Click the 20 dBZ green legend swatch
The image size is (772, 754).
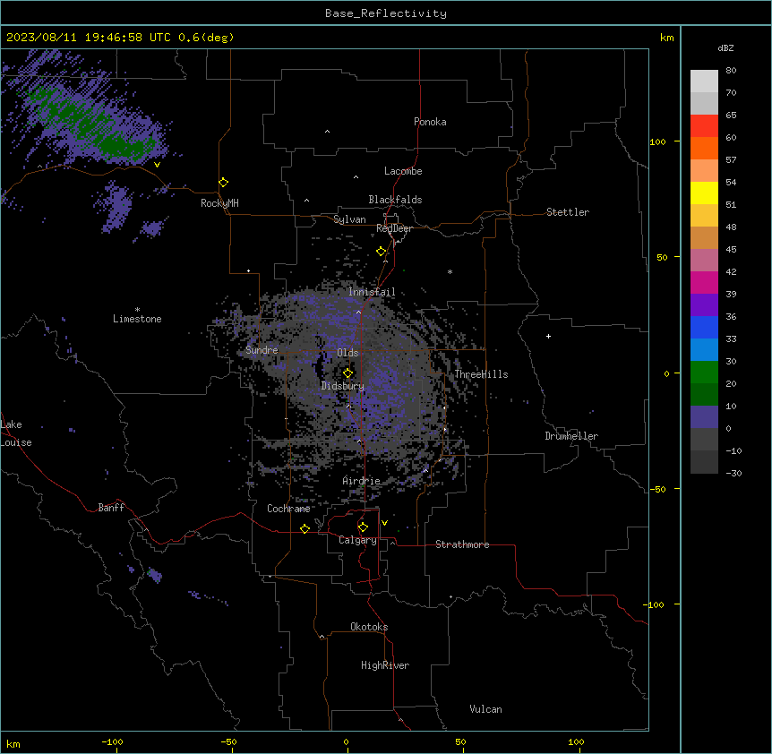[x=704, y=373]
